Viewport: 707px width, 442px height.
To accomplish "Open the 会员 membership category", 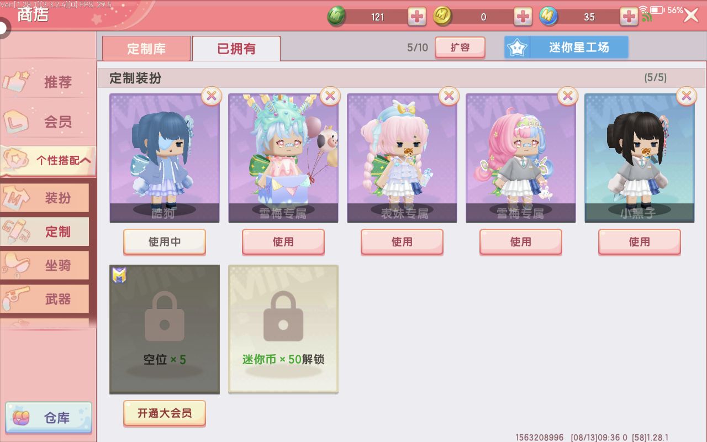I will 48,121.
